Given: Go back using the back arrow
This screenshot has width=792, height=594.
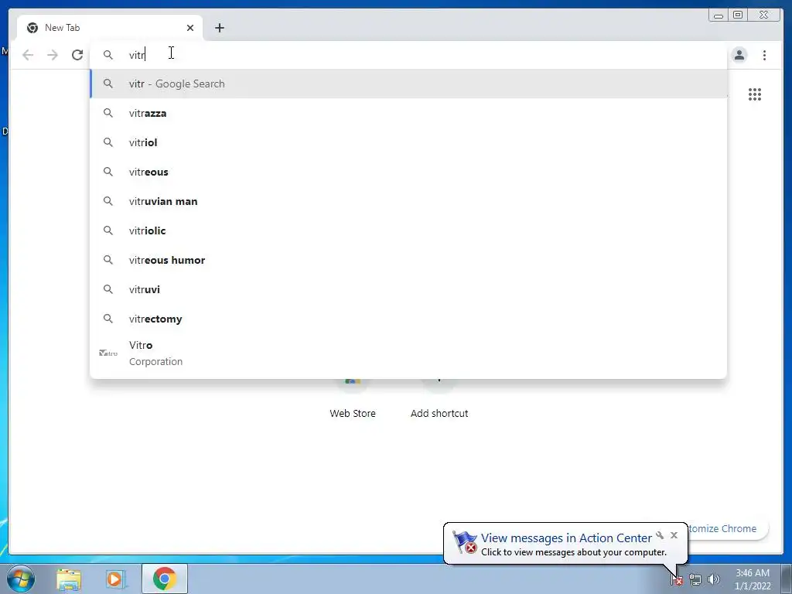Looking at the screenshot, I should (28, 55).
